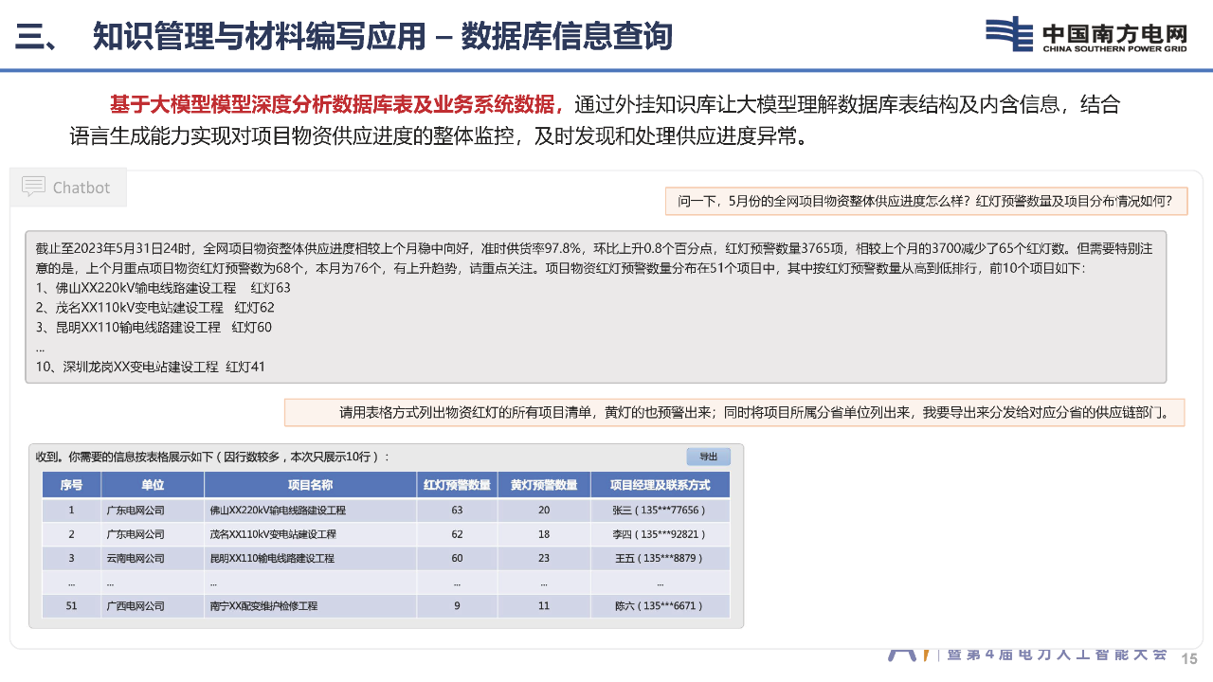Click the 单位 column header
The image size is (1213, 682).
pos(153,485)
